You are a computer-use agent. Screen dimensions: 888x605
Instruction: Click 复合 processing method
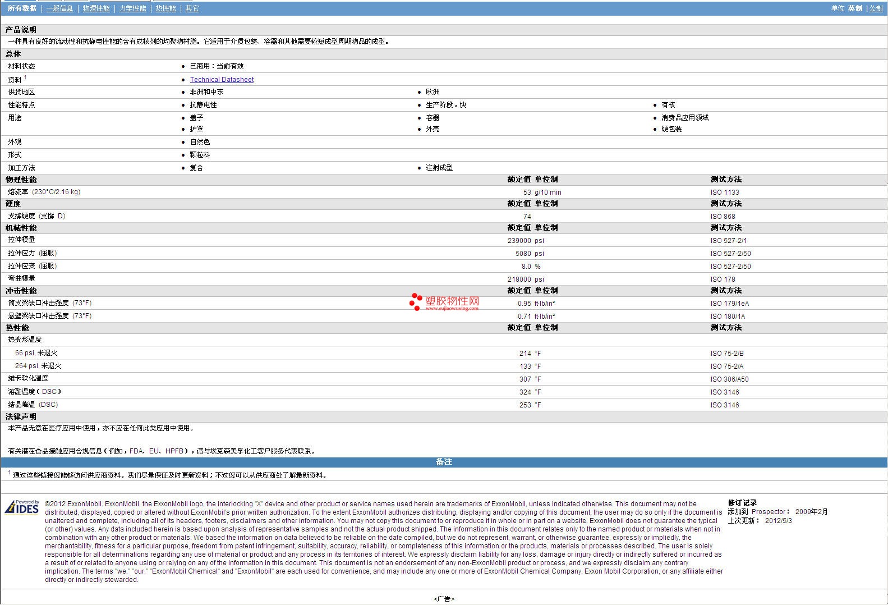point(196,168)
